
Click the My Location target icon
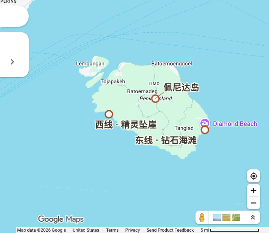(x=253, y=176)
